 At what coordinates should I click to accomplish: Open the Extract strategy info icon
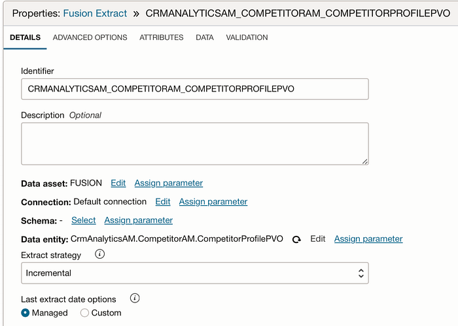pos(99,254)
